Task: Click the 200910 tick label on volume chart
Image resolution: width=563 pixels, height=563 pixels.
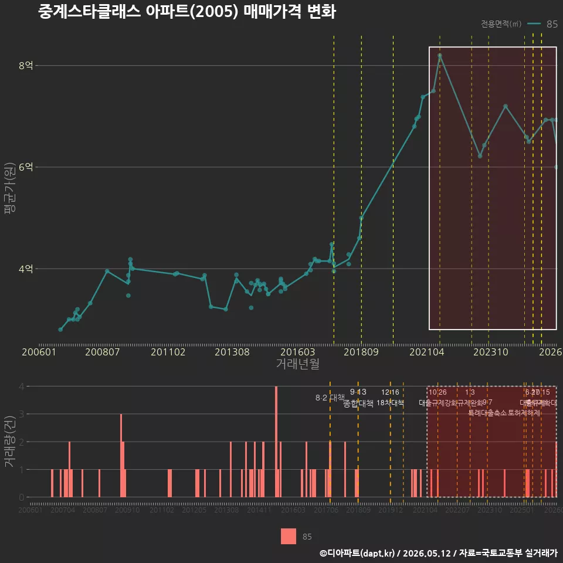Action: tap(127, 510)
